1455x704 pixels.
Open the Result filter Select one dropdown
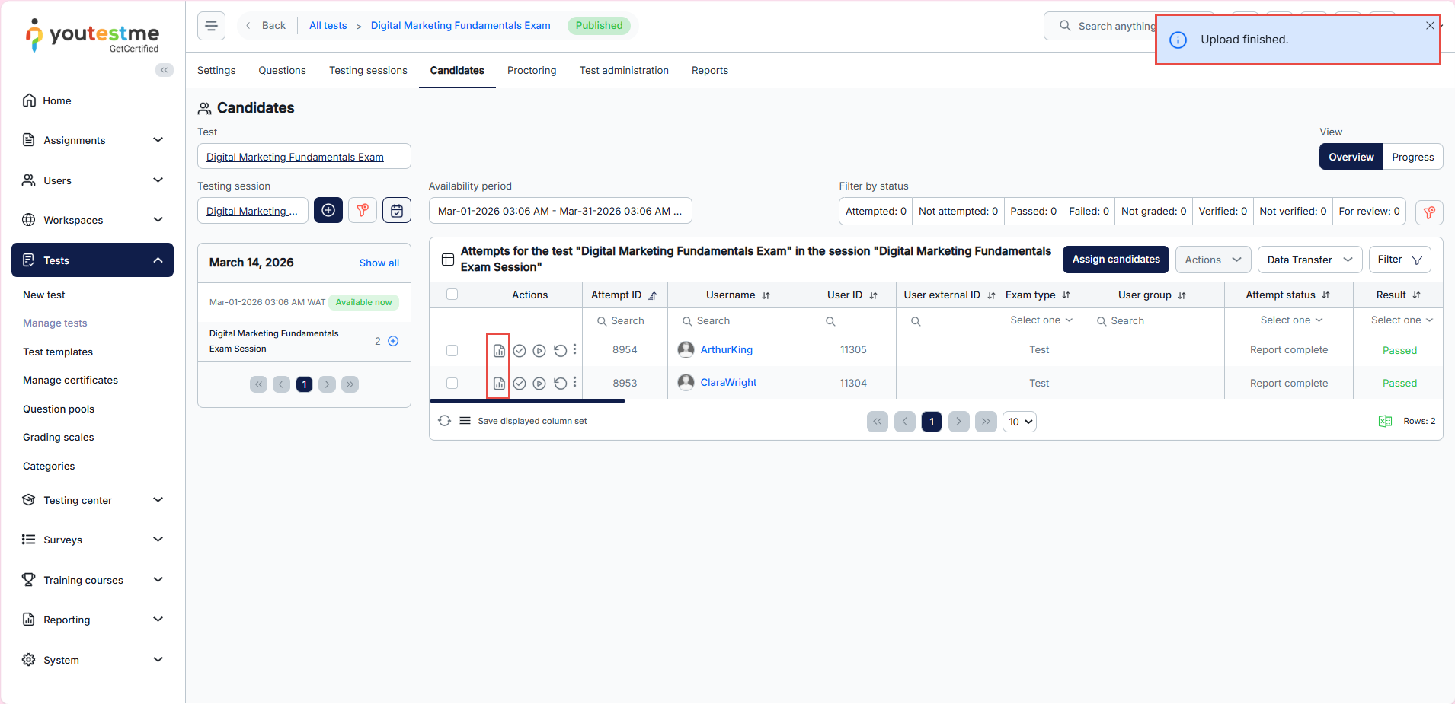1401,320
